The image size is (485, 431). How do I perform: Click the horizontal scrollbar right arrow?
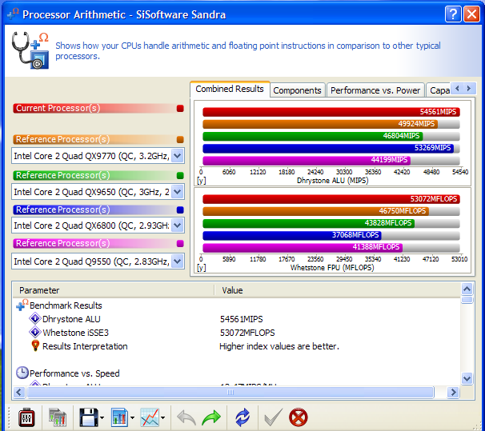[x=453, y=392]
